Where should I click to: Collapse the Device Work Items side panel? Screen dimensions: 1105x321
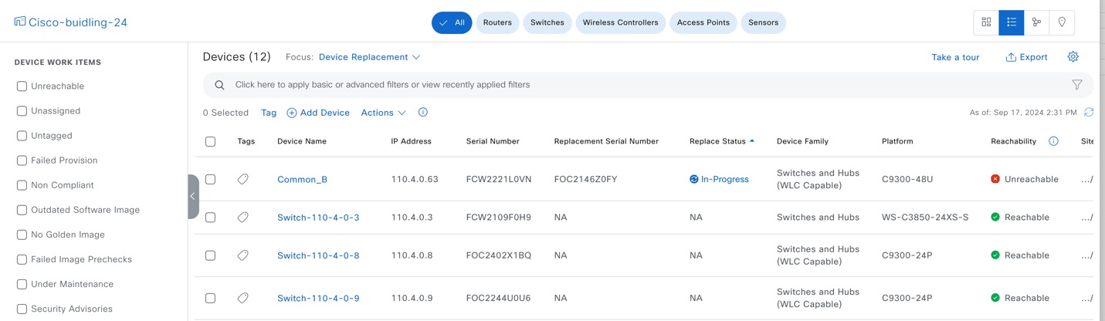pos(193,196)
